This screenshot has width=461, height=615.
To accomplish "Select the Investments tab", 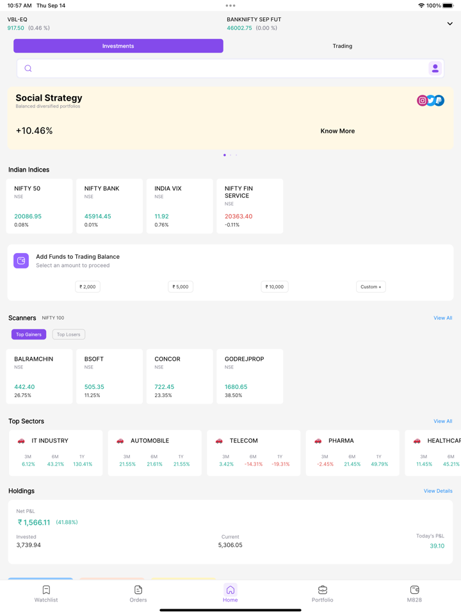I will pos(118,46).
